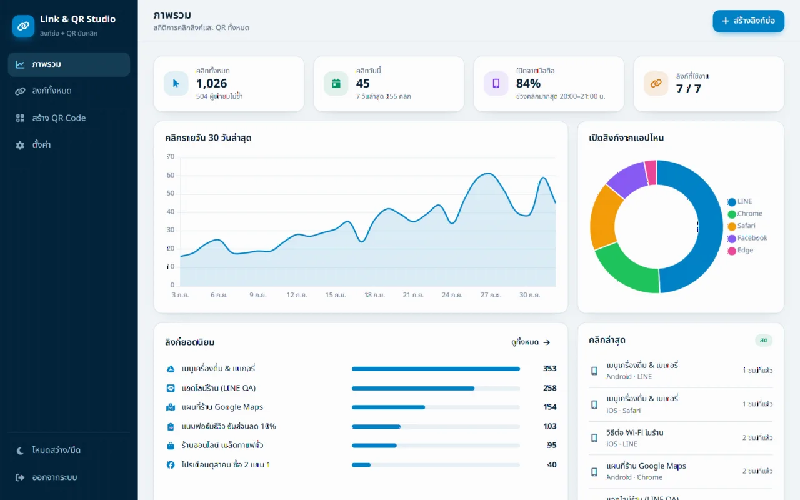Toggle the LINE legend entry in the donut chart
Viewport: 800px width, 500px height.
[740, 202]
